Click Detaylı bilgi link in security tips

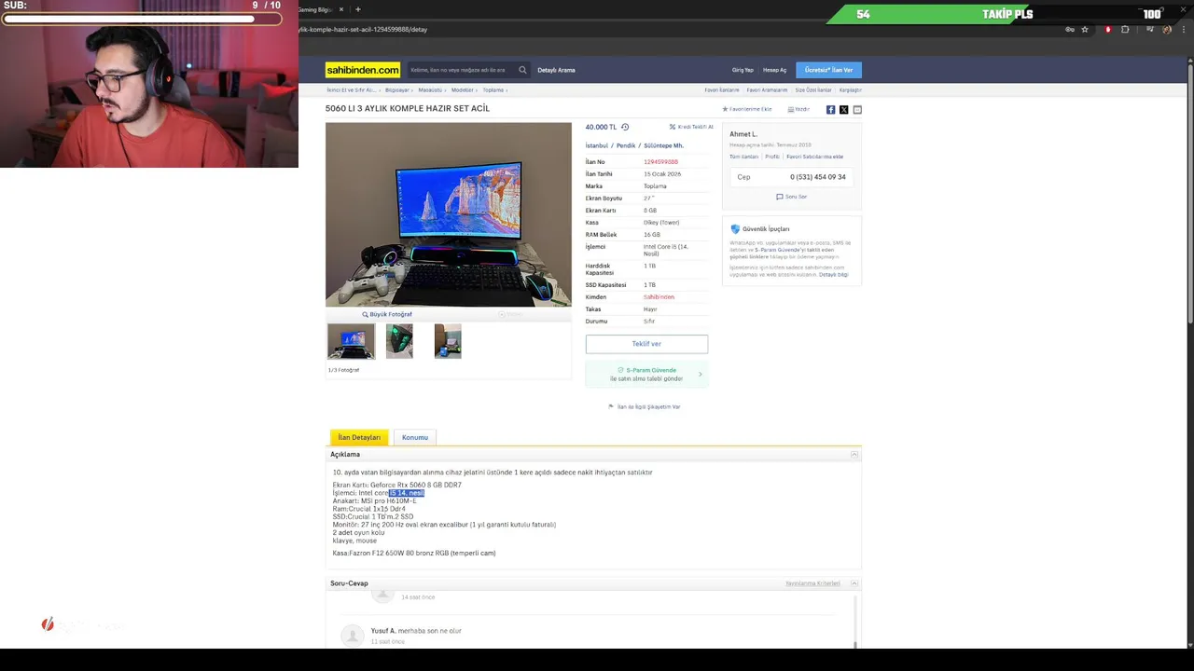pos(834,275)
